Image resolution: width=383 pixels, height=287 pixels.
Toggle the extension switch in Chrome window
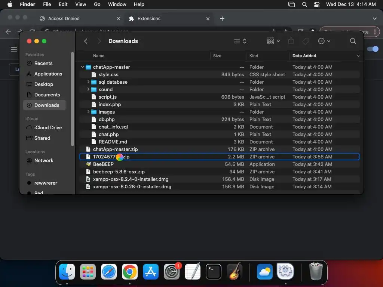(x=373, y=49)
